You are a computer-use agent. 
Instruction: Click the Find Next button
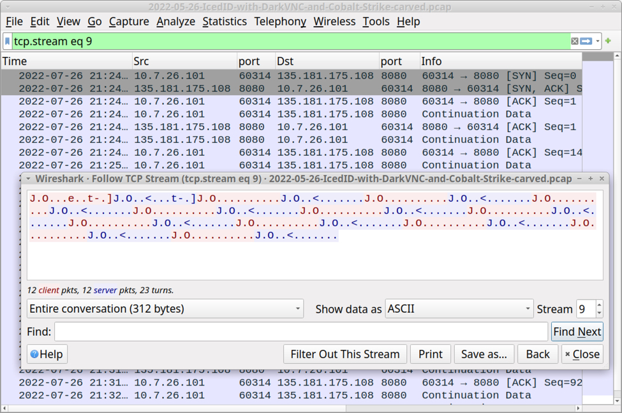(577, 332)
